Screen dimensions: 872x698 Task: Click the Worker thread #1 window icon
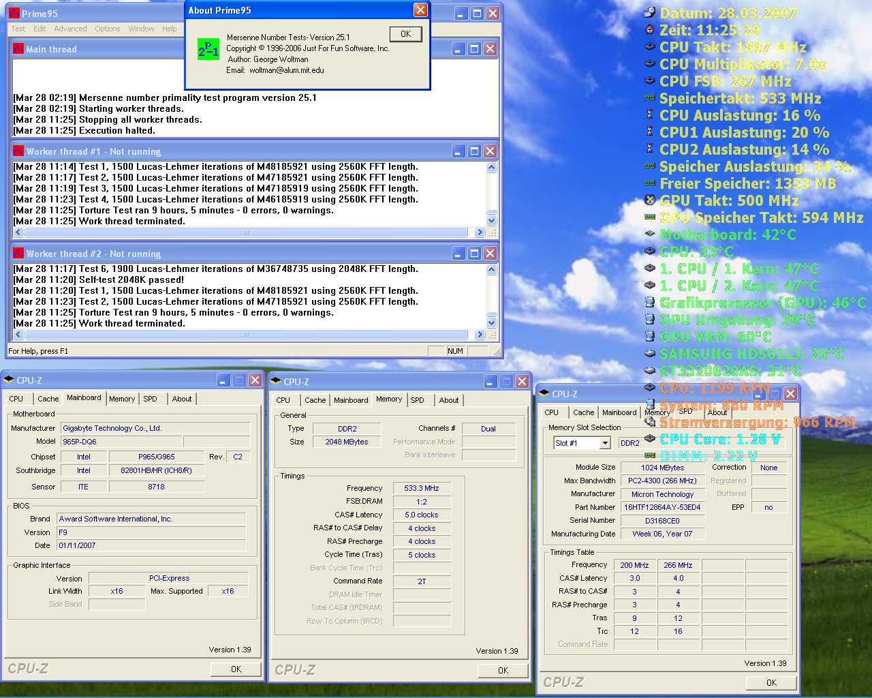coord(18,151)
